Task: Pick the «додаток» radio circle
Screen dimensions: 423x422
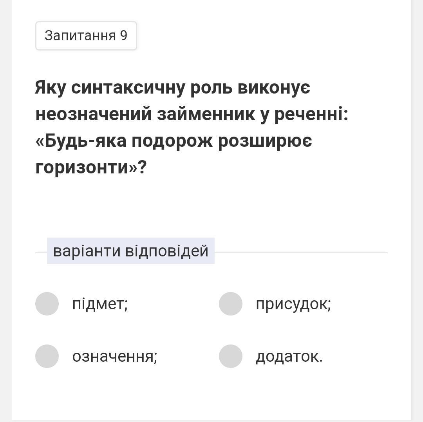Action: click(231, 356)
